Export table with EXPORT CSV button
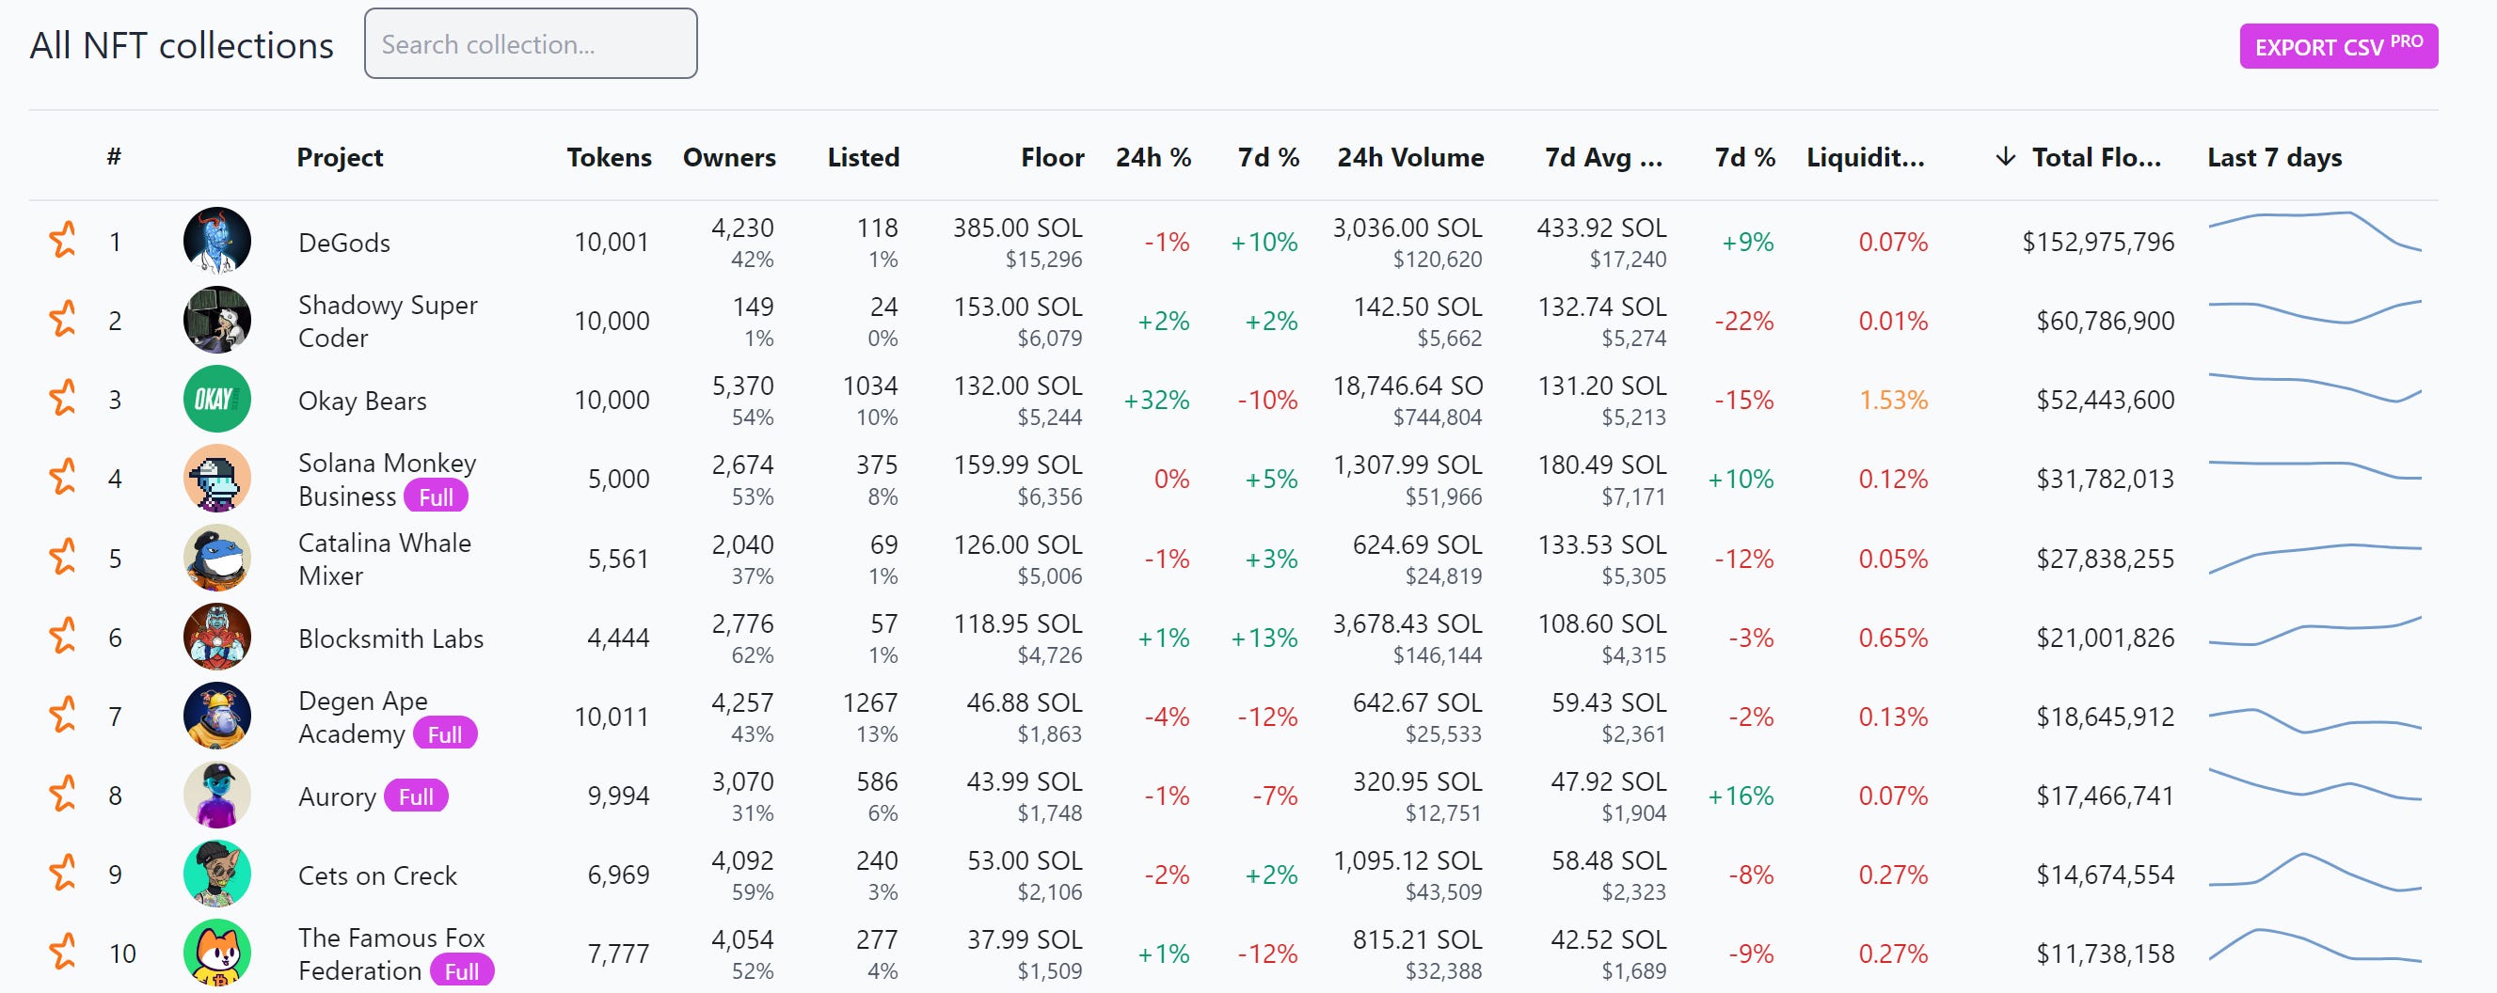The height and width of the screenshot is (993, 2497). 2338,46
